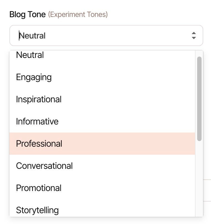
Task: Open the Experiment Tones link
Action: pyautogui.click(x=78, y=14)
